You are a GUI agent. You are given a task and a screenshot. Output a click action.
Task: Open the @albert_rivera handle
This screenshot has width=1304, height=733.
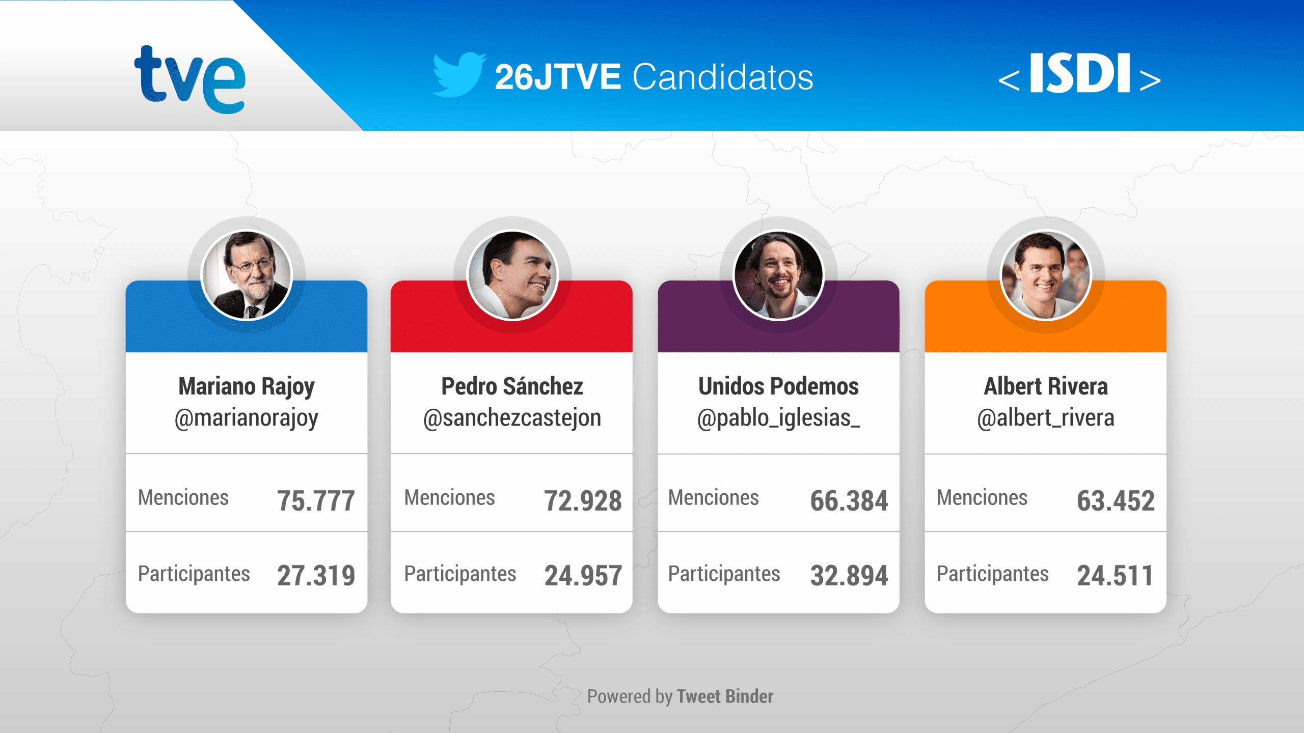pos(1046,419)
